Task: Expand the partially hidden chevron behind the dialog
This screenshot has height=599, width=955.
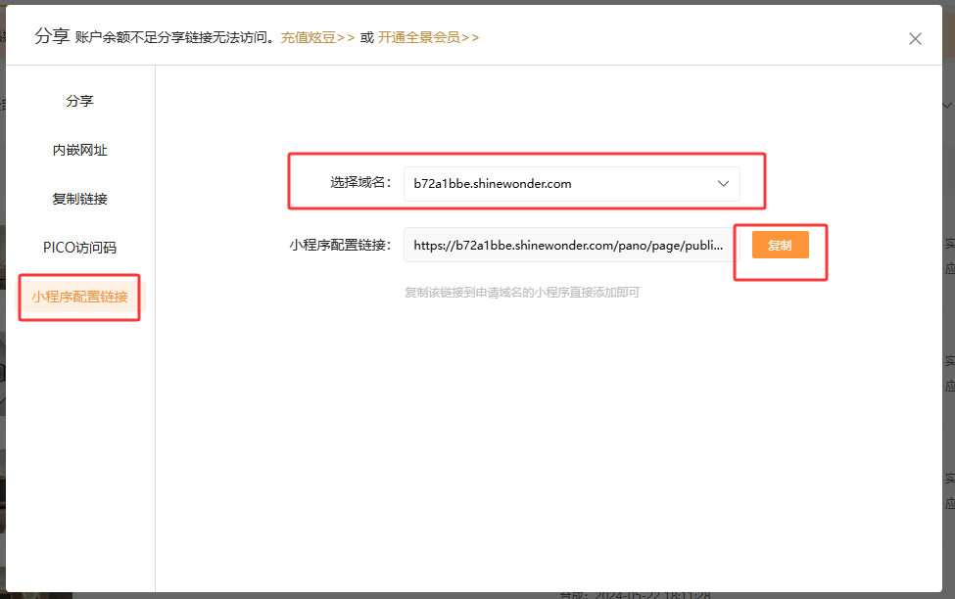Action: (947, 105)
